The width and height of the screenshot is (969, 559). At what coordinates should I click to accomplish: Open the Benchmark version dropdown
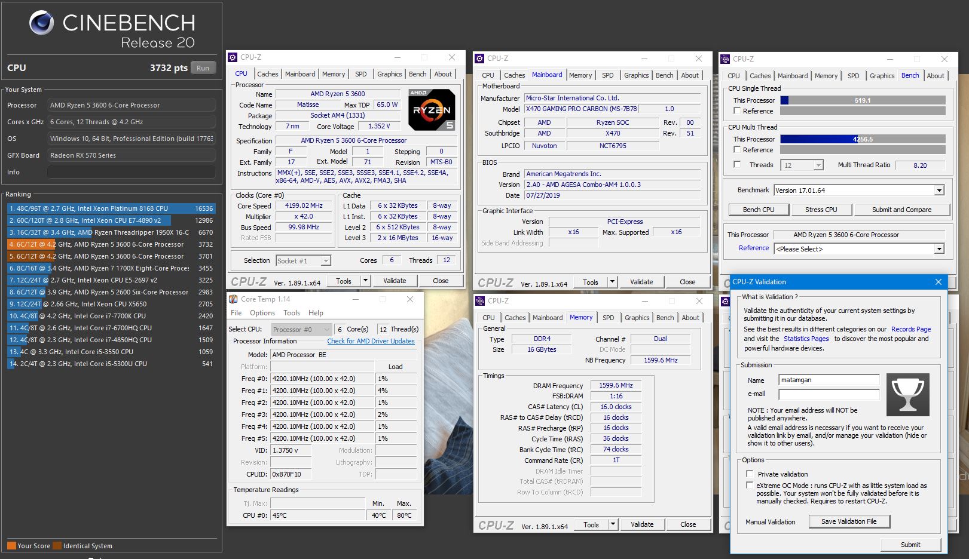[939, 191]
